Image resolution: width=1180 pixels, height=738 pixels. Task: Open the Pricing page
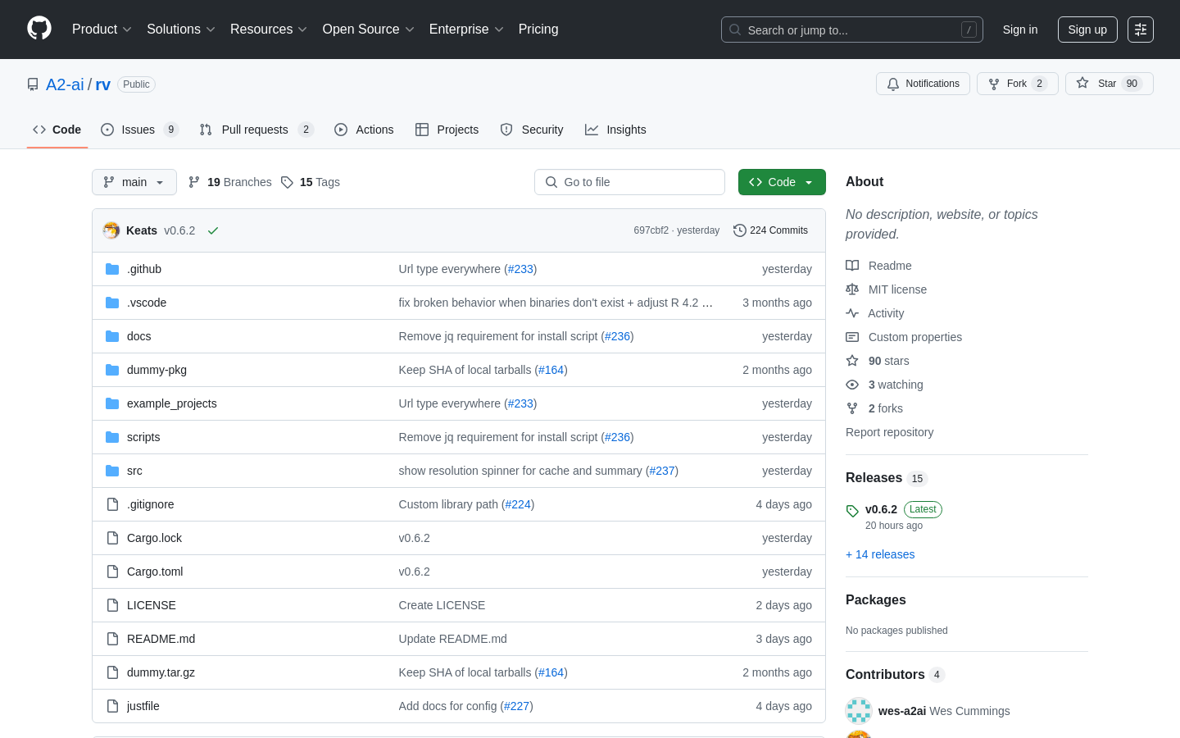pos(538,30)
